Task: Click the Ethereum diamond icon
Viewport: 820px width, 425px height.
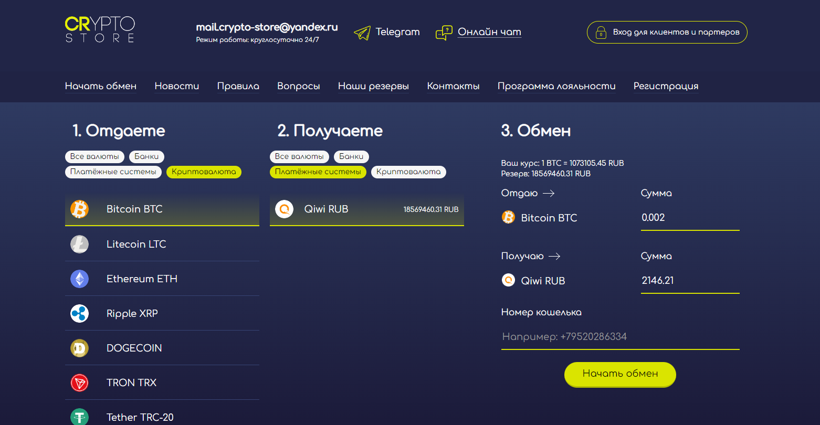Action: click(80, 279)
